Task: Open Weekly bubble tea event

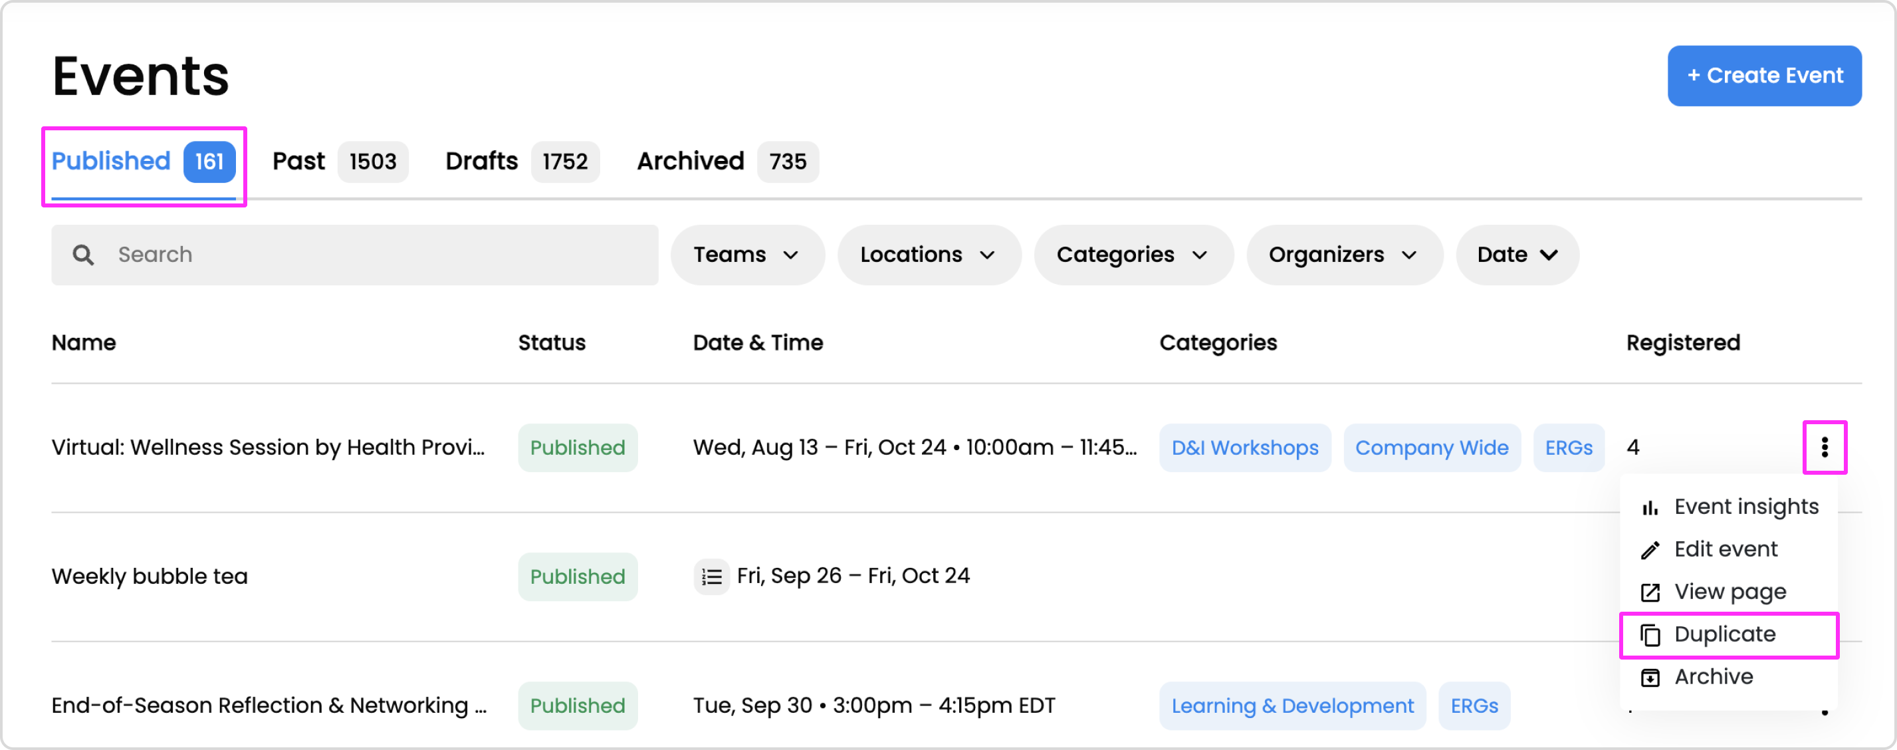Action: tap(150, 576)
